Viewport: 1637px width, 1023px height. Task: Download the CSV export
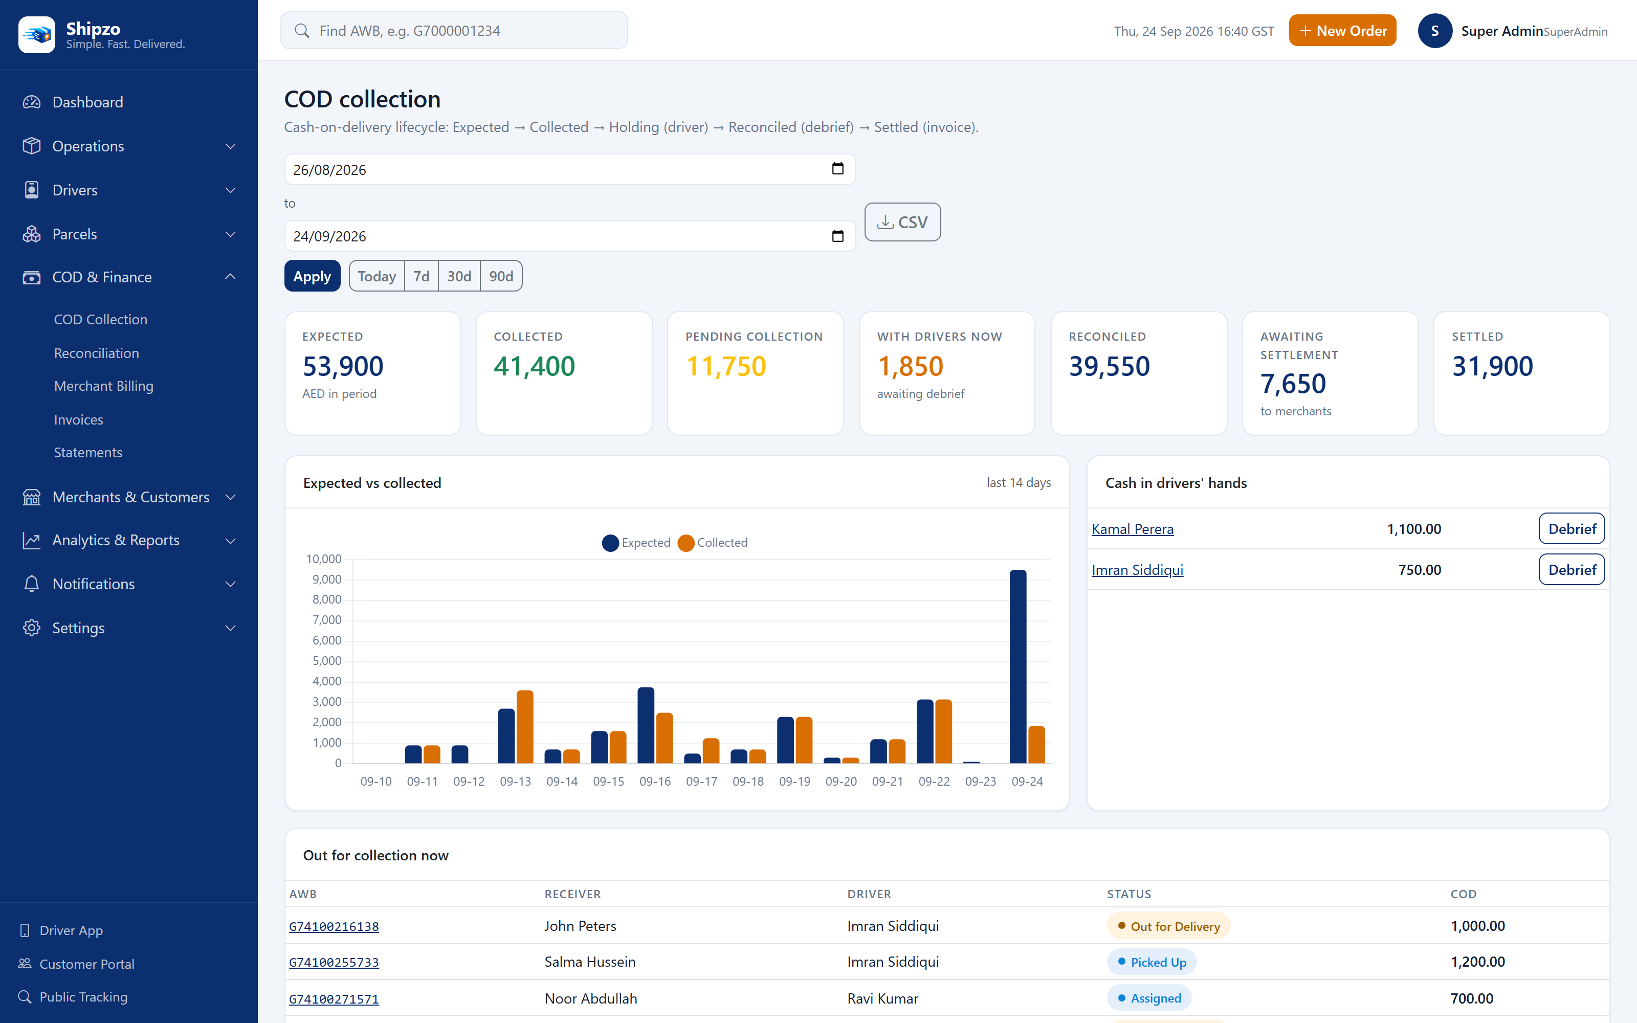click(902, 222)
